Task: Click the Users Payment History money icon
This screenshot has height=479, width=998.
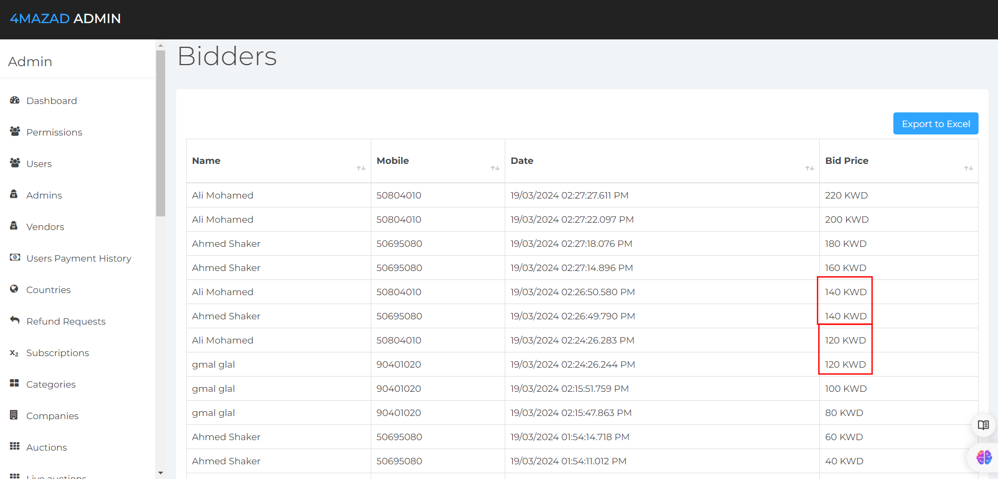Action: [15, 257]
